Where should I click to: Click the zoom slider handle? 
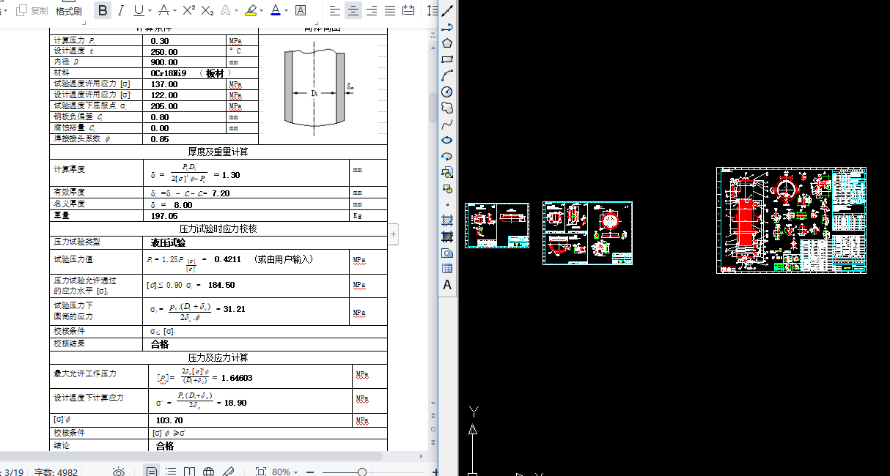click(x=362, y=472)
